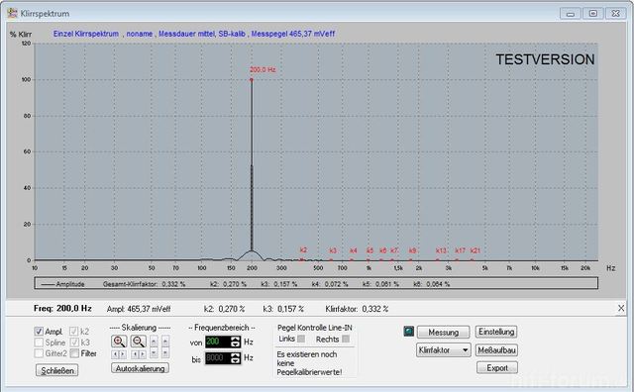This screenshot has height=392, width=634.
Task: Start a measurement with the Messung button
Action: pos(443,333)
